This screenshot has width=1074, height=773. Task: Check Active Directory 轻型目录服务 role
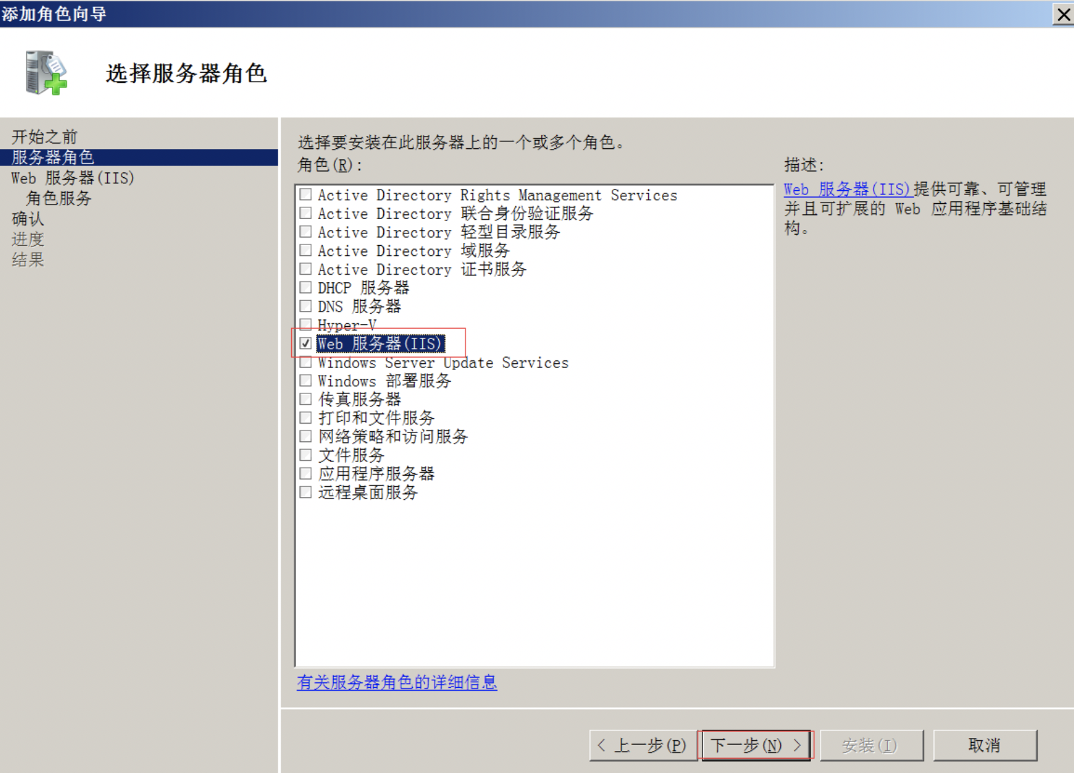(306, 232)
